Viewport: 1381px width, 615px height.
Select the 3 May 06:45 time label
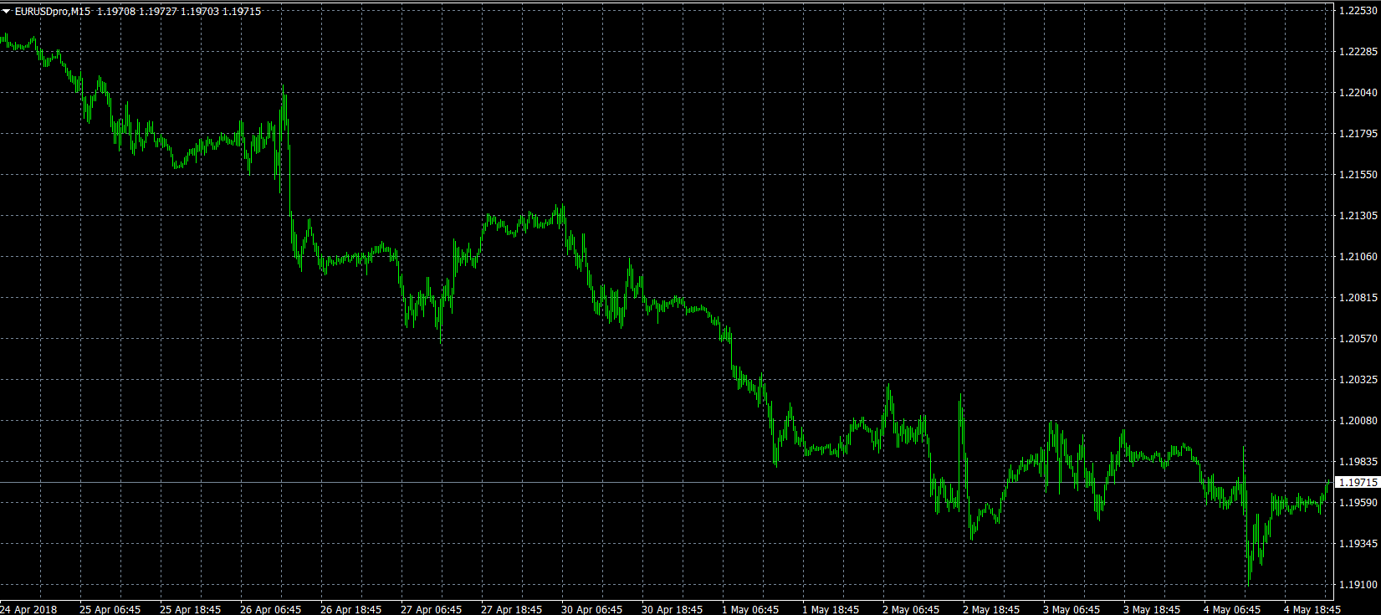click(x=1072, y=609)
